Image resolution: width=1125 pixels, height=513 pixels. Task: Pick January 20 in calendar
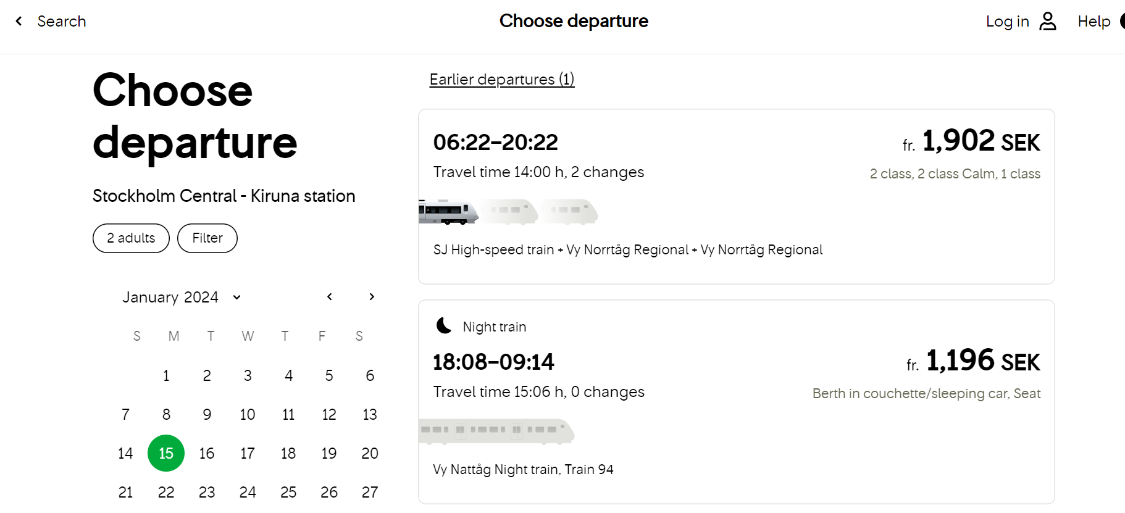coord(370,454)
